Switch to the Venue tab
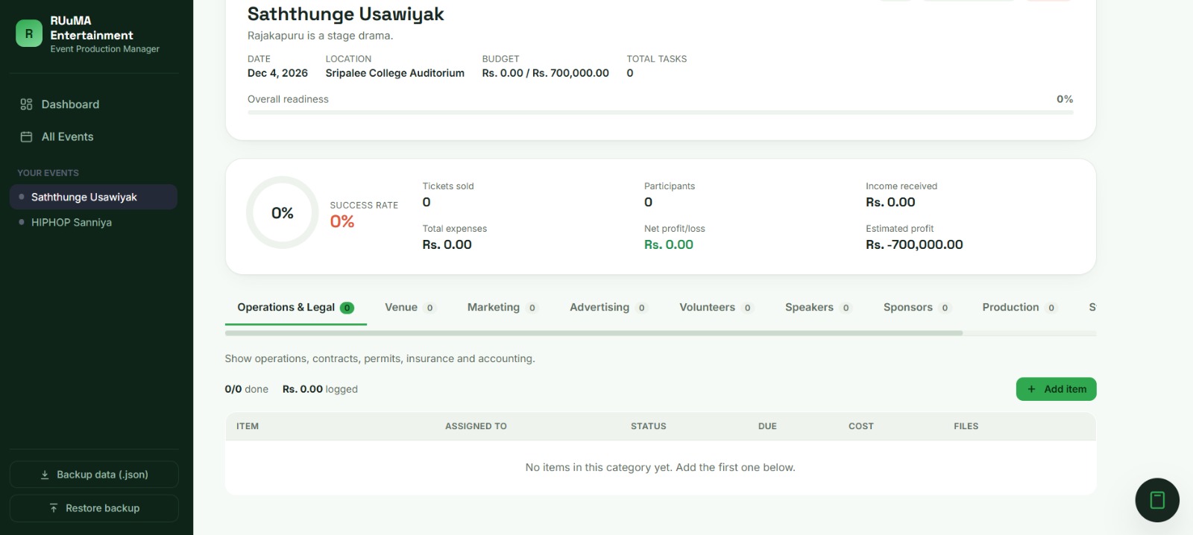Screen dimensions: 1193x535 tap(409, 307)
